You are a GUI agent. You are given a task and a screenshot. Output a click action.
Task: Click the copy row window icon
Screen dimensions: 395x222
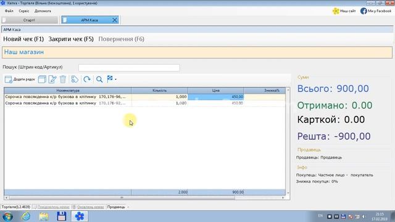42,80
